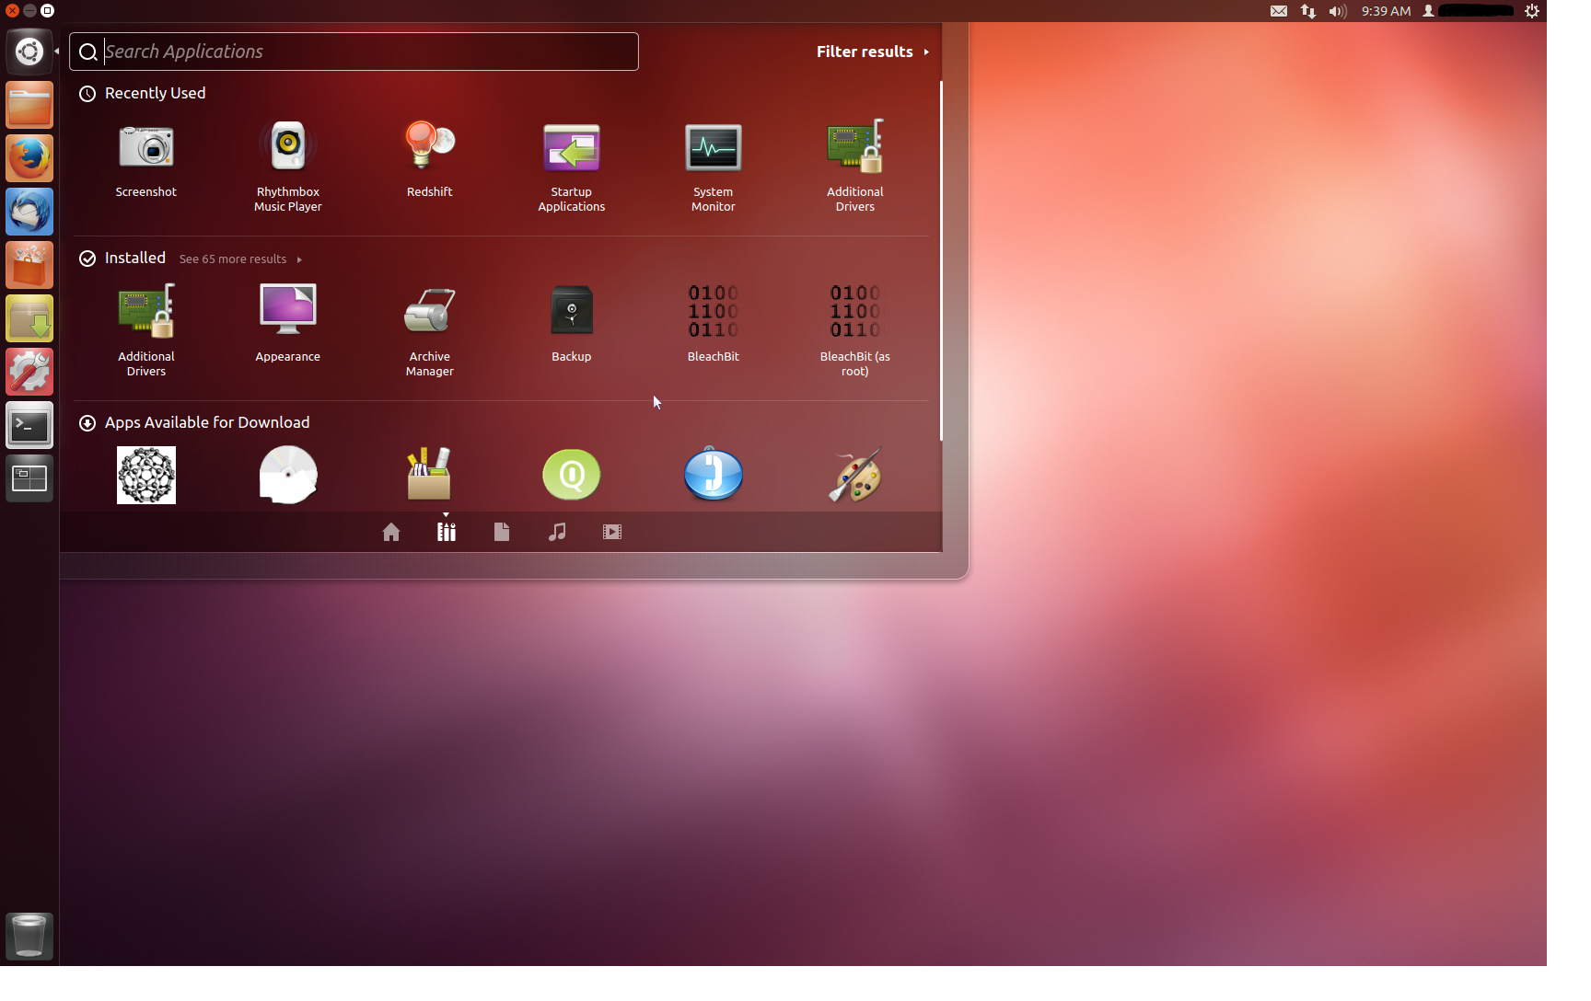Launch Rhythmbox Music Player
1591x1001 pixels.
click(287, 166)
